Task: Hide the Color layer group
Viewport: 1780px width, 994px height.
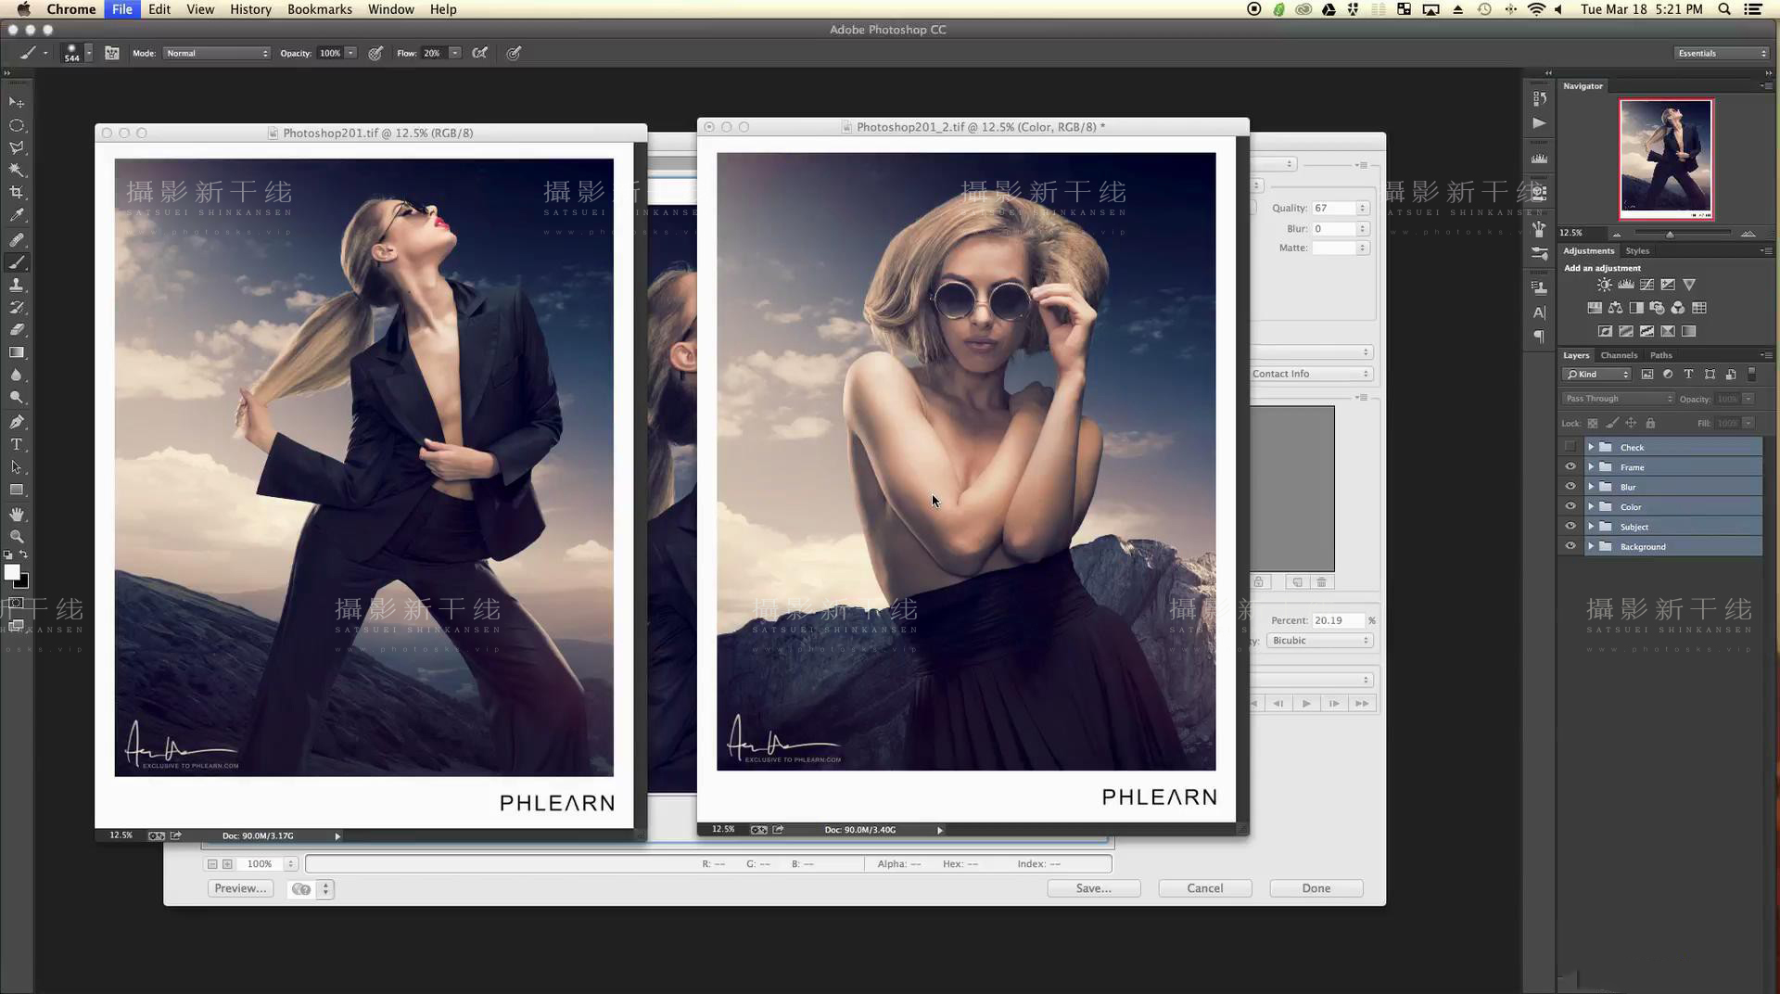Action: click(x=1570, y=507)
